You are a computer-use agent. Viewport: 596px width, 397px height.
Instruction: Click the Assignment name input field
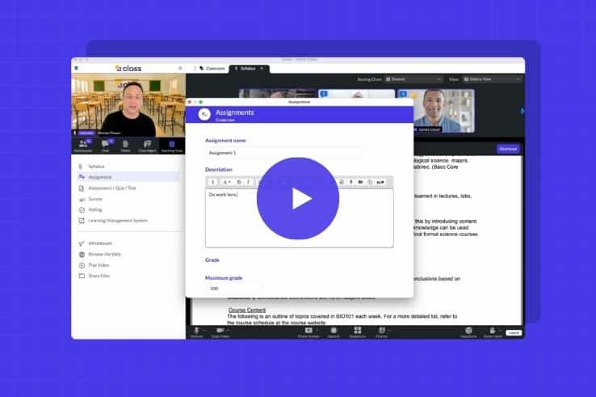pos(283,152)
